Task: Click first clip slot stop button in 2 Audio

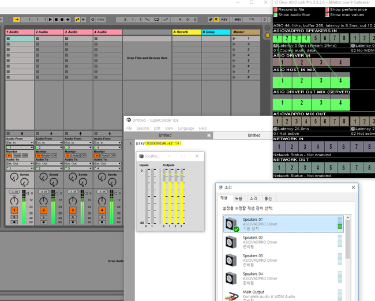Action: point(37,39)
